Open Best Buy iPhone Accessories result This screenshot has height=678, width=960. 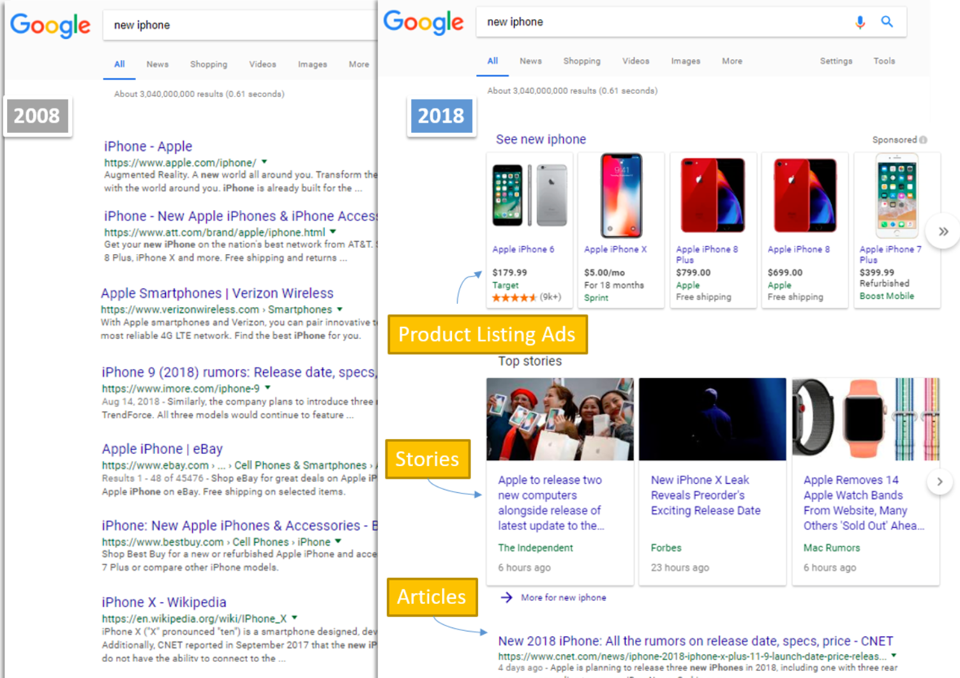tap(239, 525)
